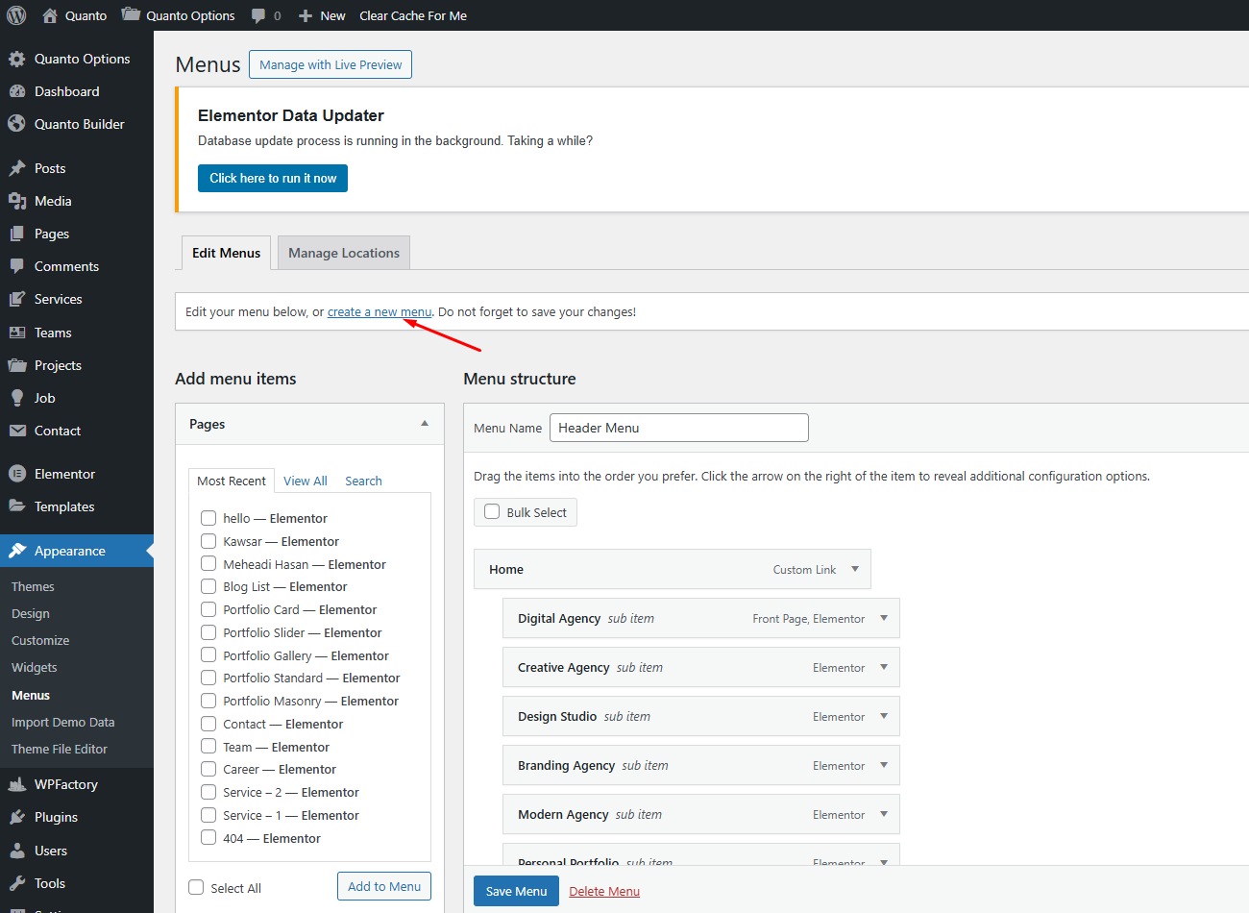Viewport: 1249px width, 913px height.
Task: Open the Design submenu item
Action: [x=31, y=613]
